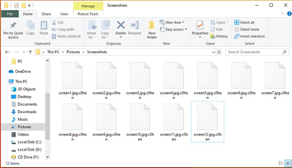Open the File menu tab

pos(10,14)
